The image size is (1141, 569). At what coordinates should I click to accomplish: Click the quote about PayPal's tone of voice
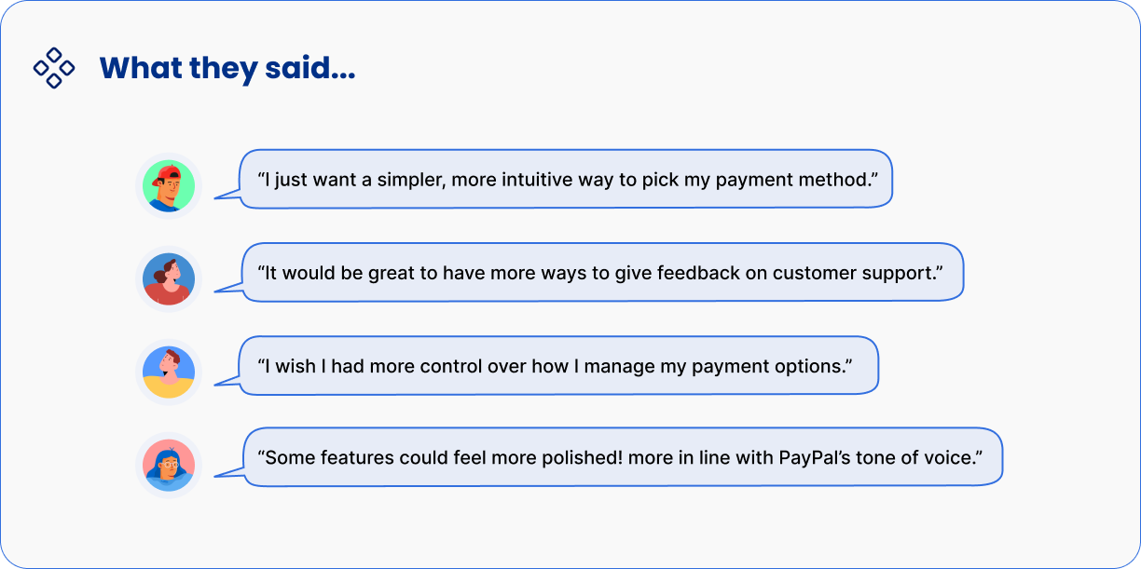(623, 457)
